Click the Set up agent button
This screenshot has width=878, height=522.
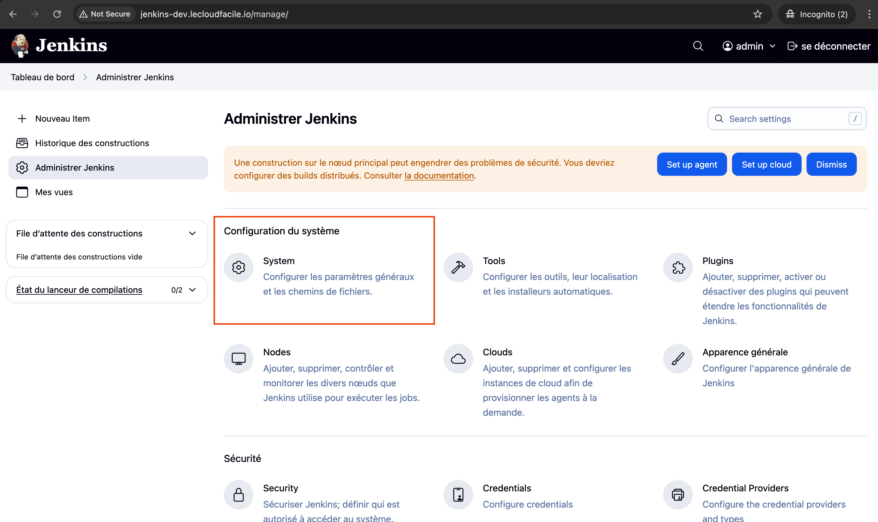pyautogui.click(x=691, y=164)
